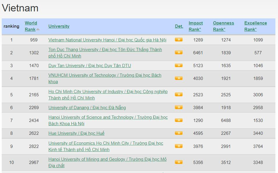This screenshot has height=173, width=278.
Task: Sort the table by Openness Rank header
Action: (223, 26)
